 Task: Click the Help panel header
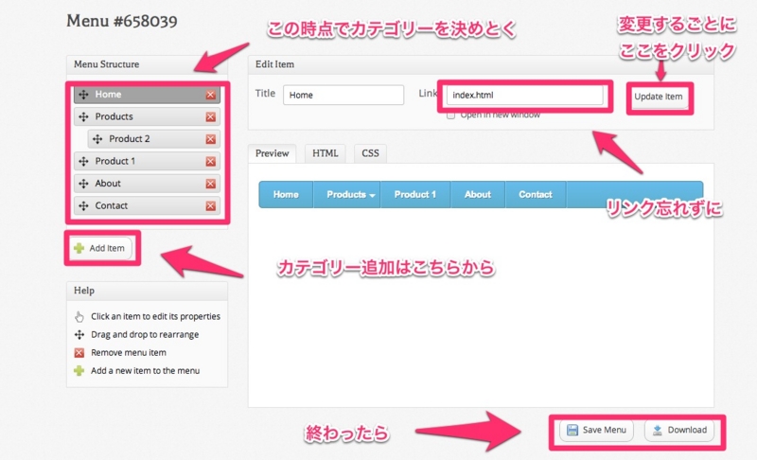pyautogui.click(x=147, y=292)
